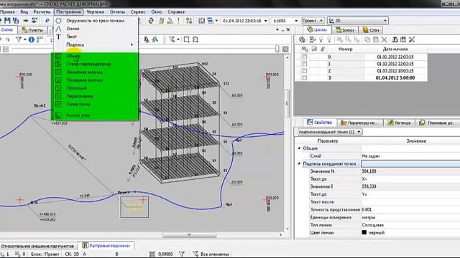Click the new cycle clock icon
The height and width of the screenshot is (258, 460).
(x=302, y=39)
